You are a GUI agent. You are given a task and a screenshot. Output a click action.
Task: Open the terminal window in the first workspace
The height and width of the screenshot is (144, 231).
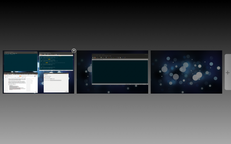[21, 61]
